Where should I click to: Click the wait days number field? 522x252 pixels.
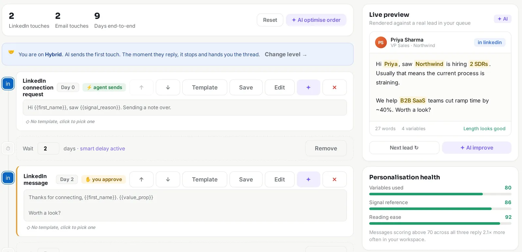coord(48,148)
